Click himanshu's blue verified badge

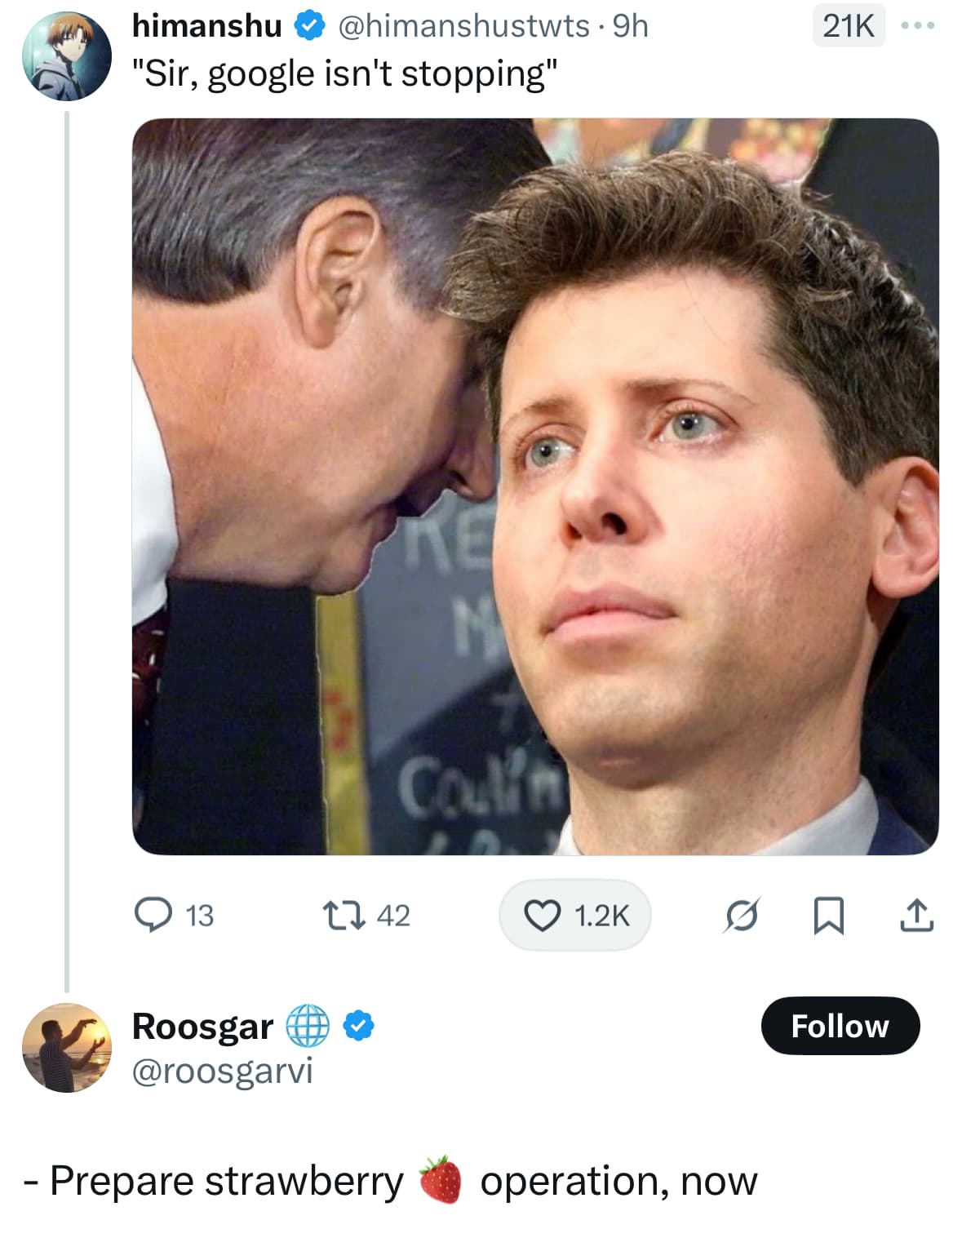309,26
